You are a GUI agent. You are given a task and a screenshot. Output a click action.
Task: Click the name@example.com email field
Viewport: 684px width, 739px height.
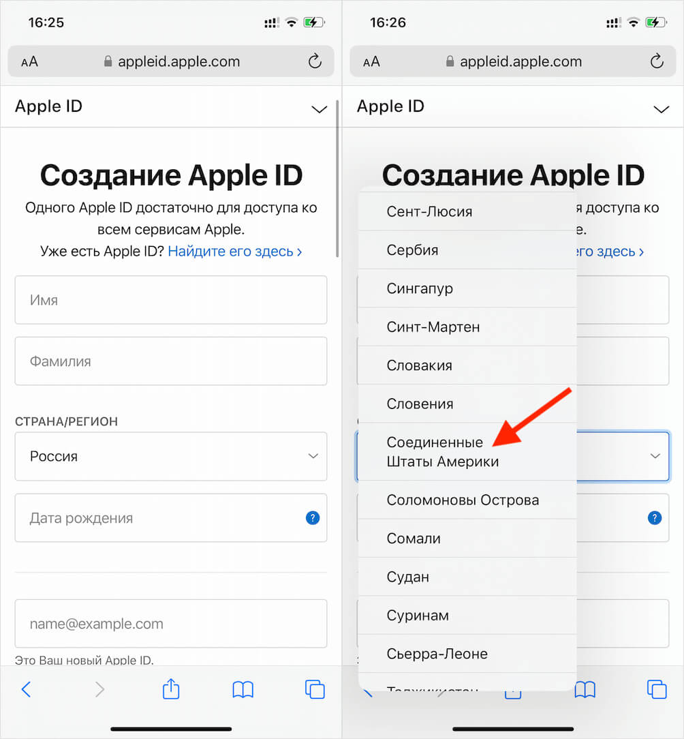coord(171,624)
